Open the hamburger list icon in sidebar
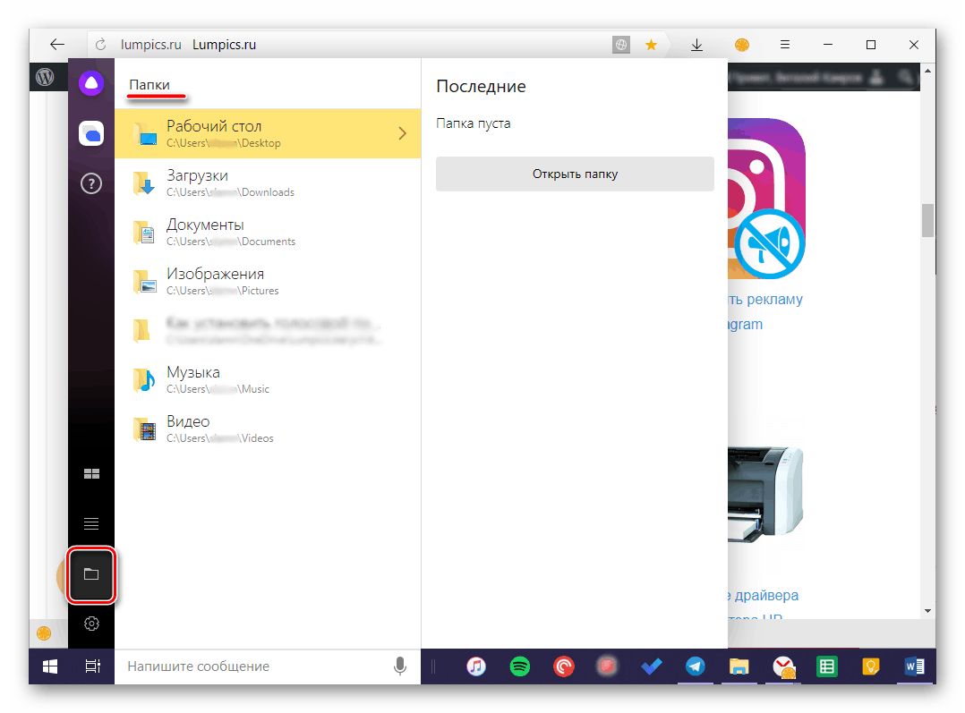This screenshot has width=965, height=713. tap(91, 523)
